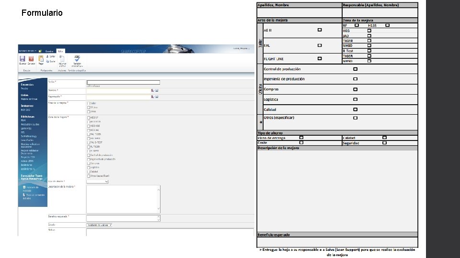Click the check-names icon in Responsable row
The width and height of the screenshot is (460, 258).
[152, 97]
